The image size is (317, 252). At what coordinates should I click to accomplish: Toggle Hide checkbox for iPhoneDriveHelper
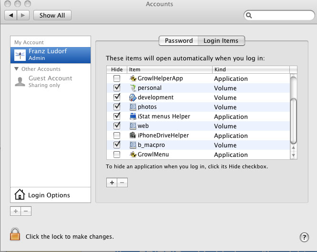[116, 136]
